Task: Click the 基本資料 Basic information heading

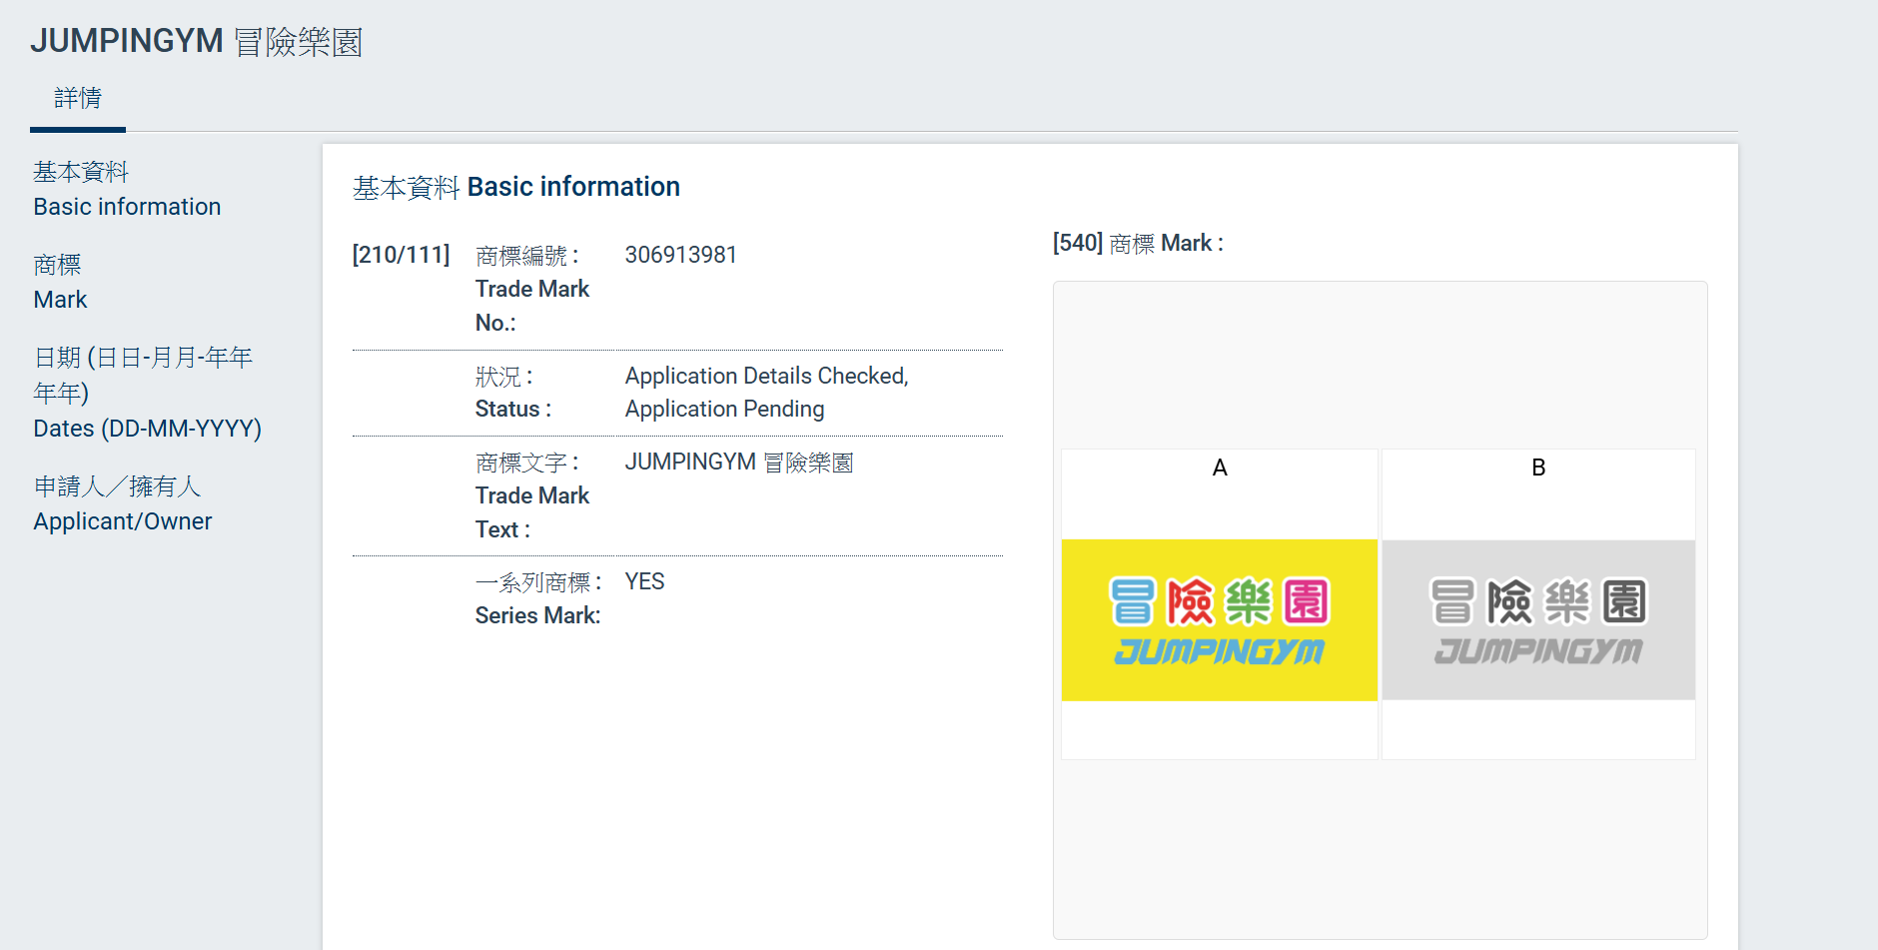Action: (x=516, y=186)
